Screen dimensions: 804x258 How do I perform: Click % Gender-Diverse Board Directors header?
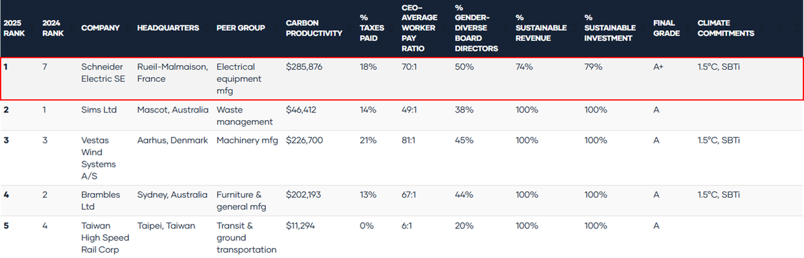(x=476, y=27)
